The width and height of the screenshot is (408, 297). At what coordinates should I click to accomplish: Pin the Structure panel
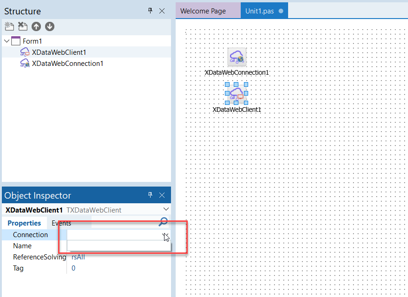(x=150, y=11)
